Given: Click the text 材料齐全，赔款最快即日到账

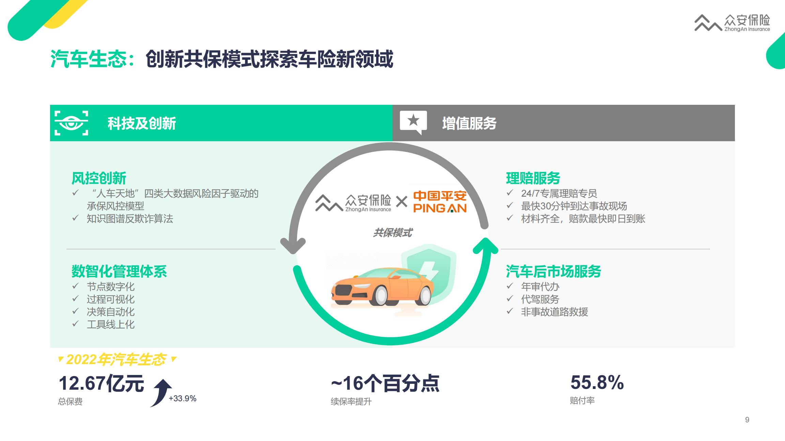Looking at the screenshot, I should click(583, 218).
